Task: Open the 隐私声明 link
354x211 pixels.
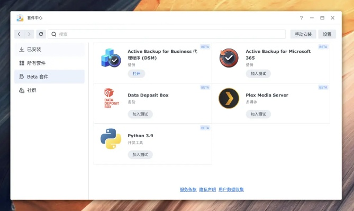Action: click(207, 189)
